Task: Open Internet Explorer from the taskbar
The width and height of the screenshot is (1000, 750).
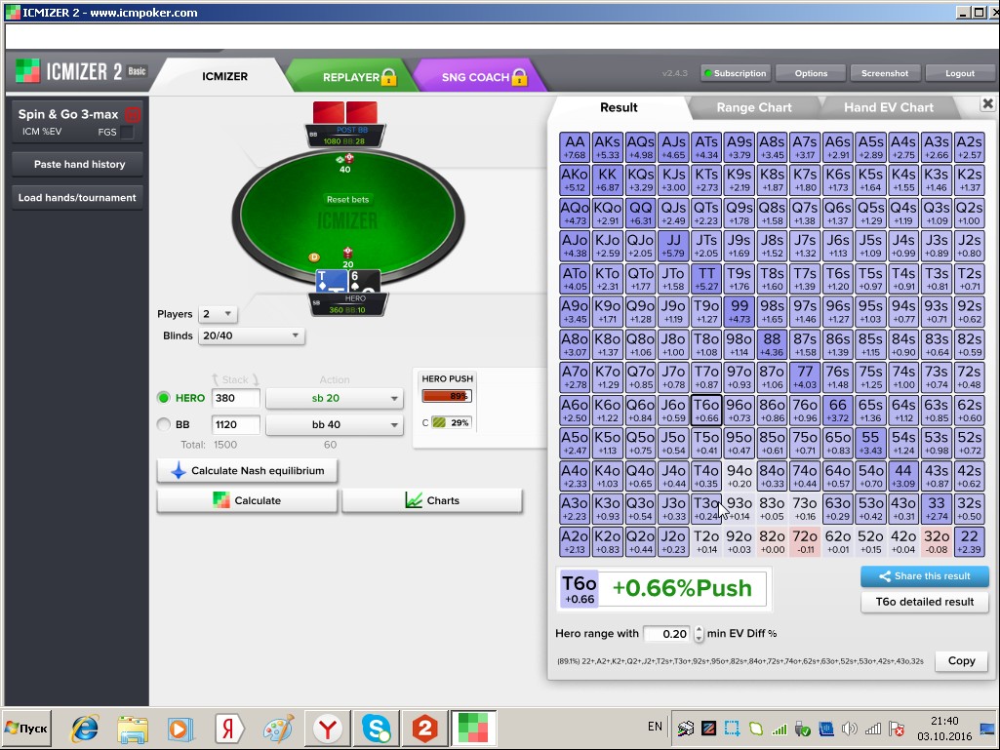Action: pyautogui.click(x=84, y=729)
